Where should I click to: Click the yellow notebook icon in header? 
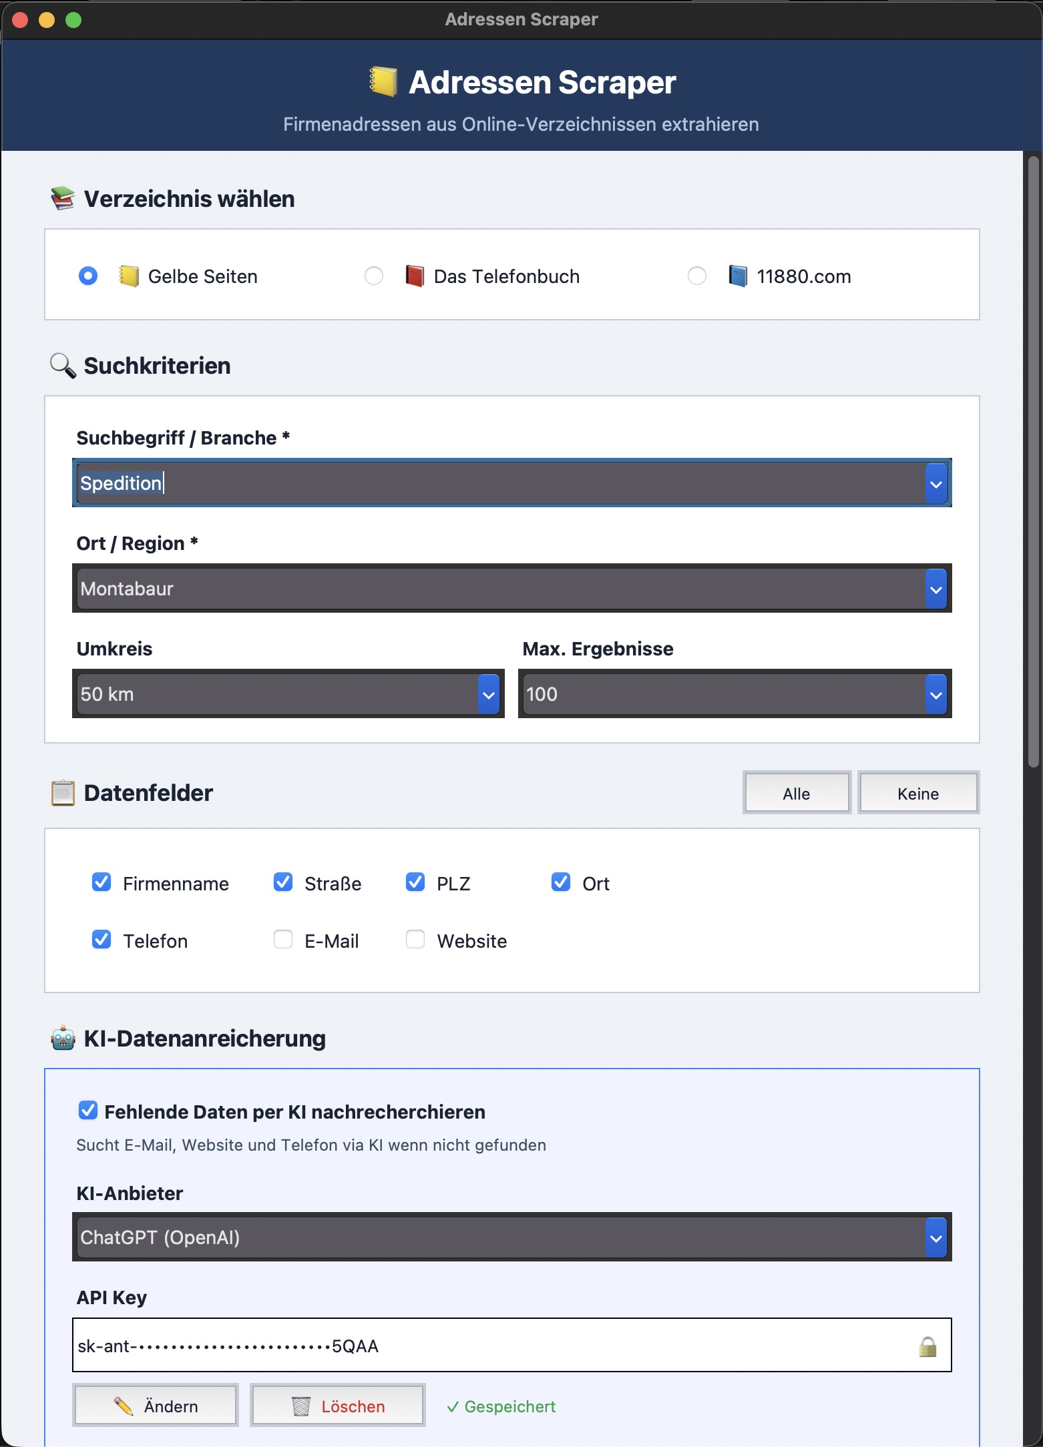(x=383, y=82)
